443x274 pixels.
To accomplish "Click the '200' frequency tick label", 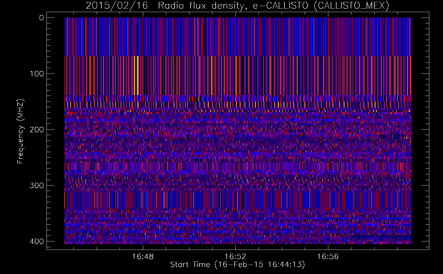I will tap(36, 130).
